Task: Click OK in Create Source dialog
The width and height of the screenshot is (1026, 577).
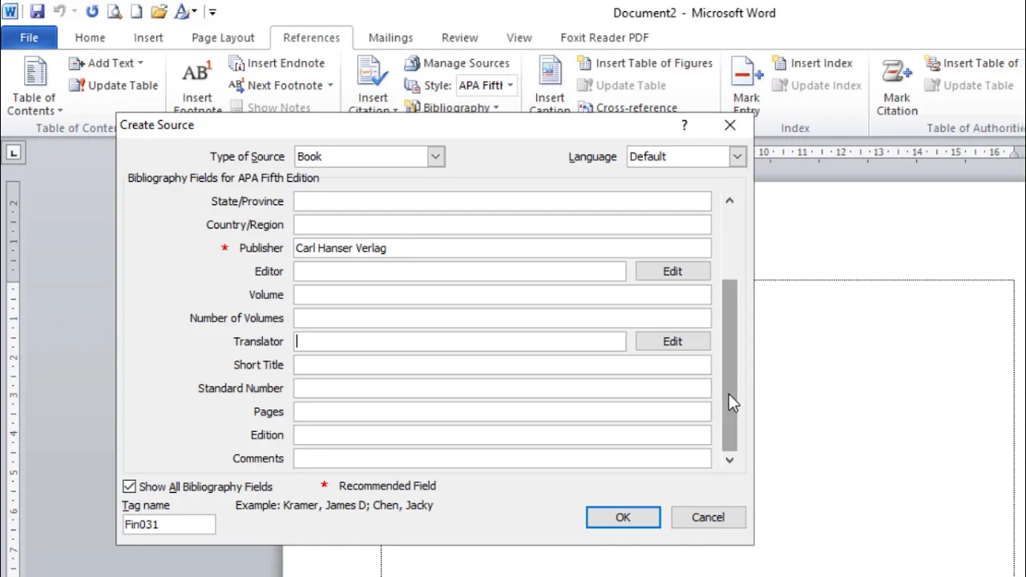Action: tap(623, 517)
